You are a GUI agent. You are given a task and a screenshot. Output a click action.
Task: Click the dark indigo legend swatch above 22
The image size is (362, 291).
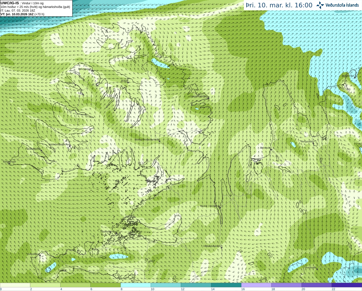[347, 285]
